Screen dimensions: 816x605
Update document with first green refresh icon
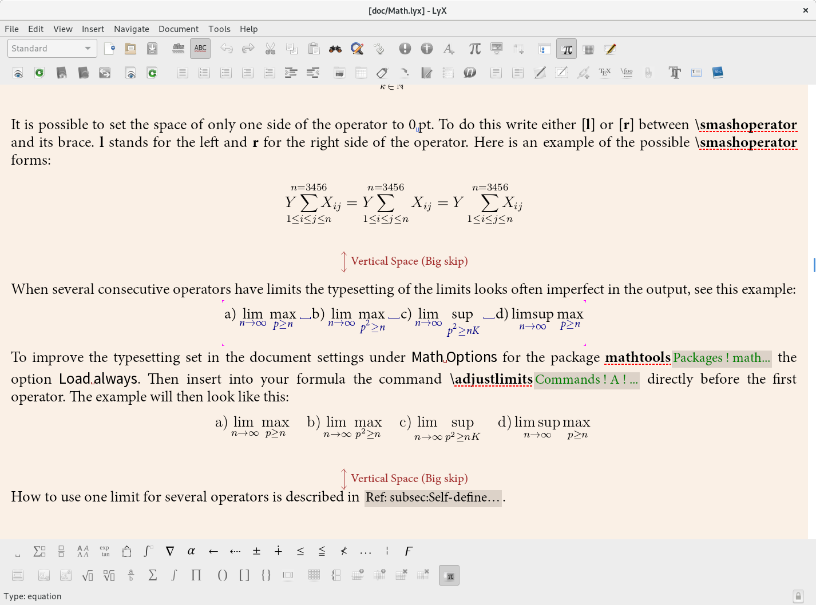39,73
